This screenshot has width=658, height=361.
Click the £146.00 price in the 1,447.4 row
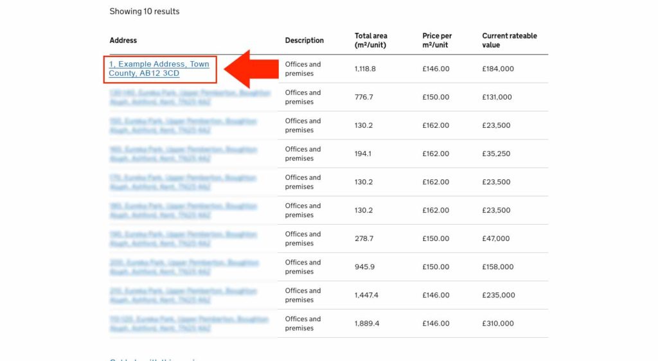click(x=436, y=295)
